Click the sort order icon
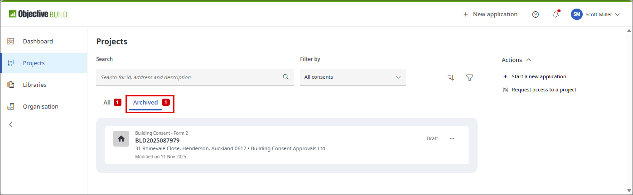The height and width of the screenshot is (195, 633). 450,77
